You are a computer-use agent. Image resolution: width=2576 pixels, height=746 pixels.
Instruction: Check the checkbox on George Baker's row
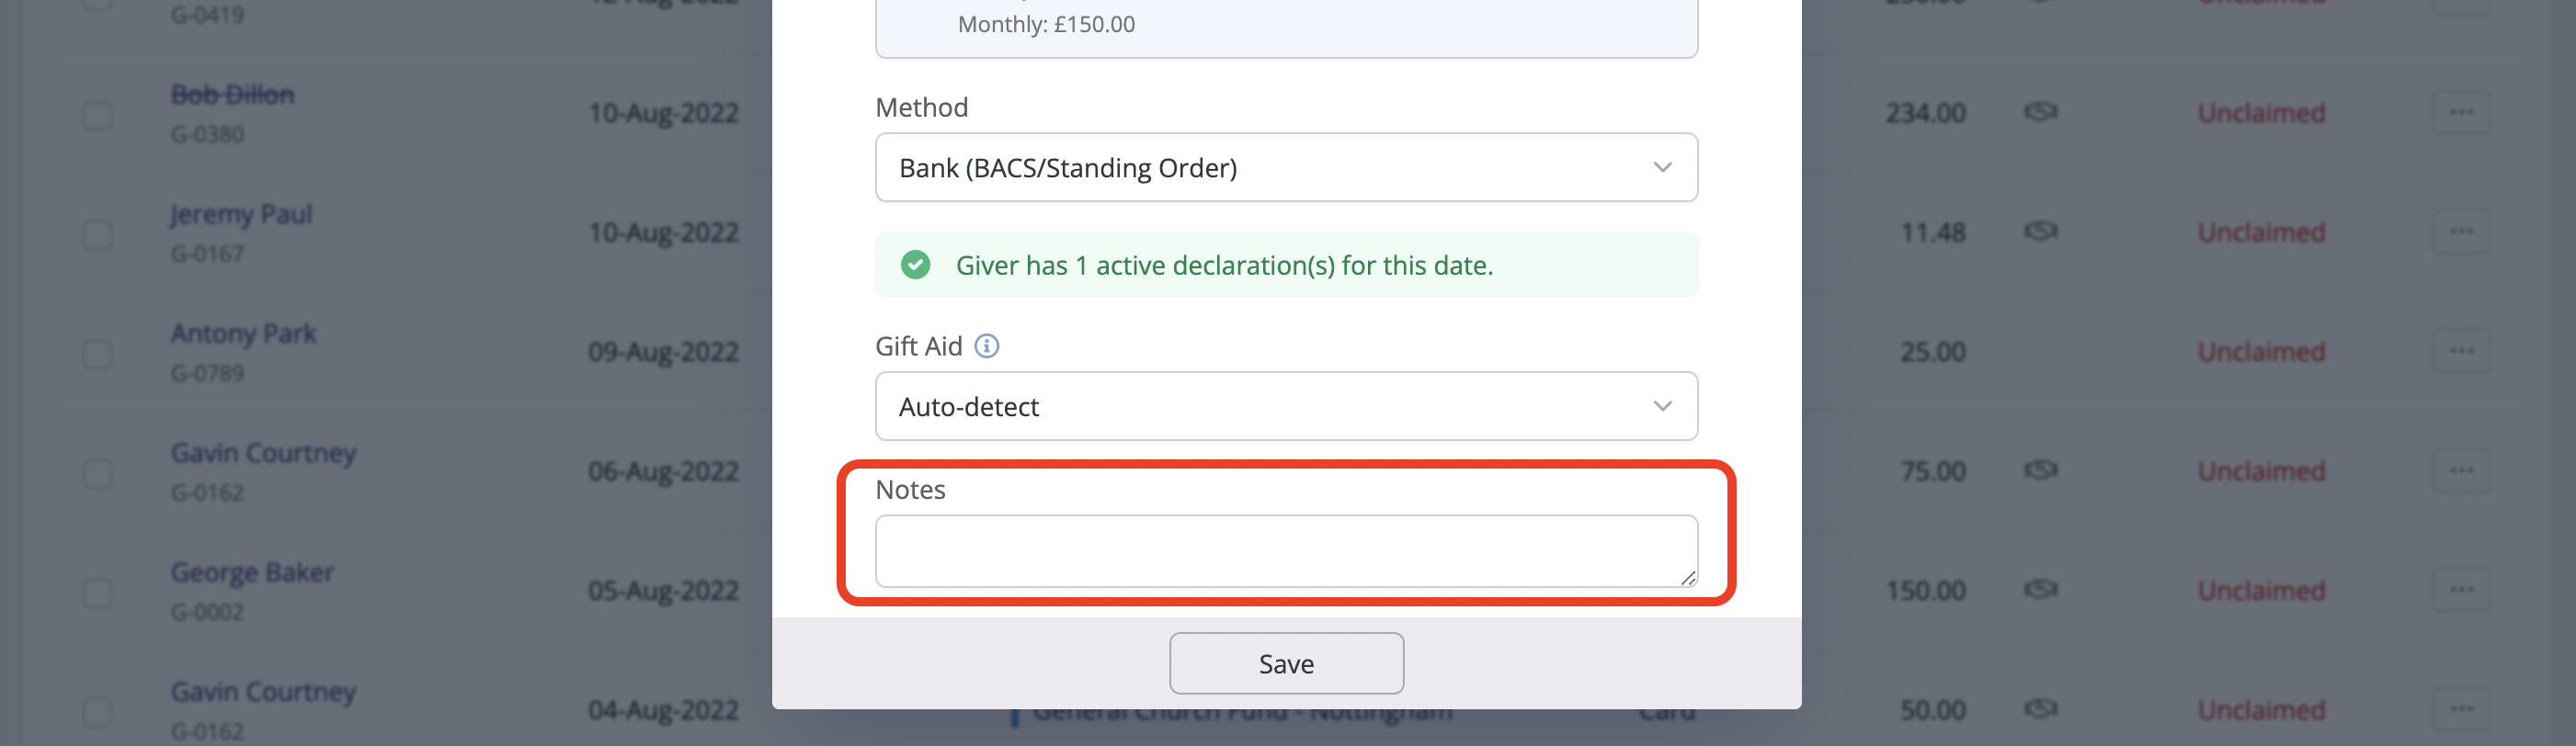point(96,592)
